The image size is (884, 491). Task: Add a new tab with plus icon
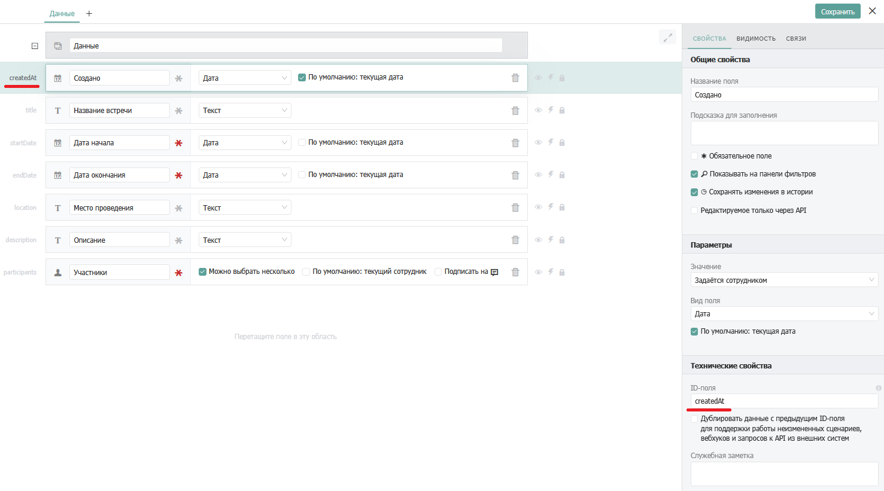(x=89, y=13)
